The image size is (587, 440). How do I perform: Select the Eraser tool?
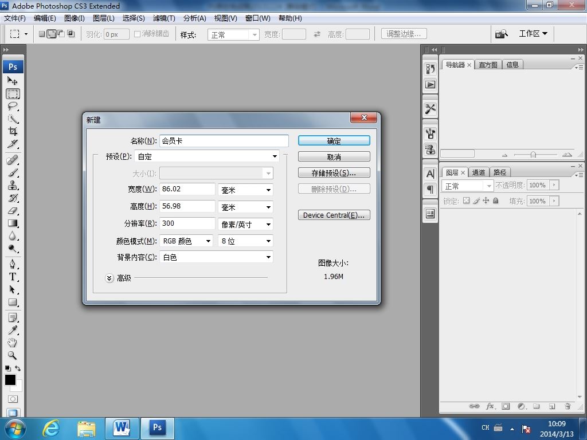click(13, 211)
